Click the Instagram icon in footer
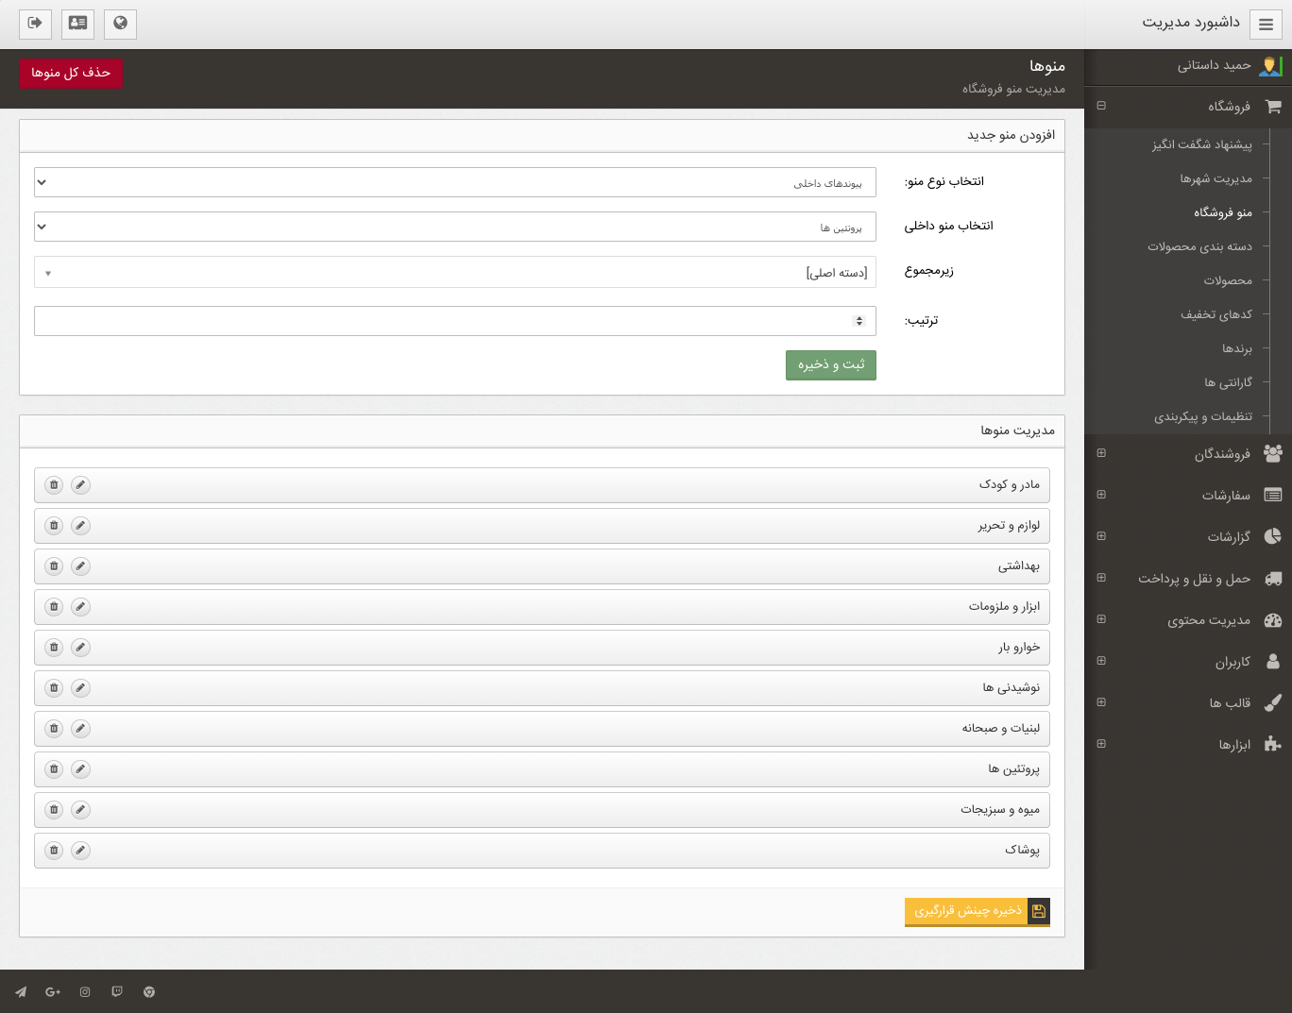1292x1013 pixels. (85, 992)
